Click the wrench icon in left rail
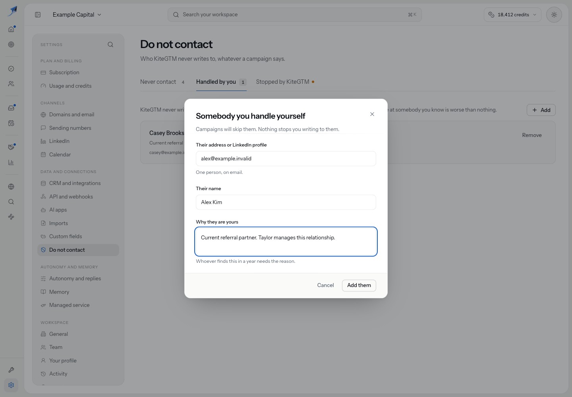Screen dimensions: 572x397 11,370
